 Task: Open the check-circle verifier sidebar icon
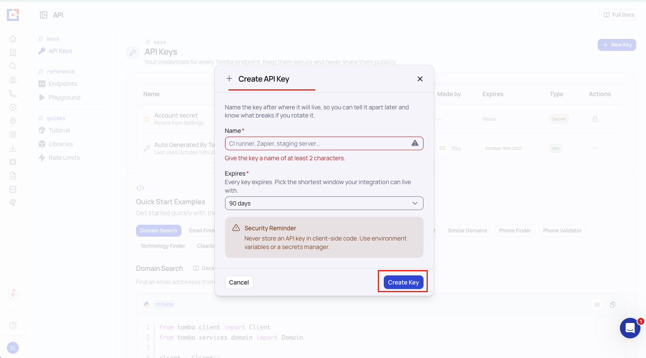pyautogui.click(x=13, y=107)
